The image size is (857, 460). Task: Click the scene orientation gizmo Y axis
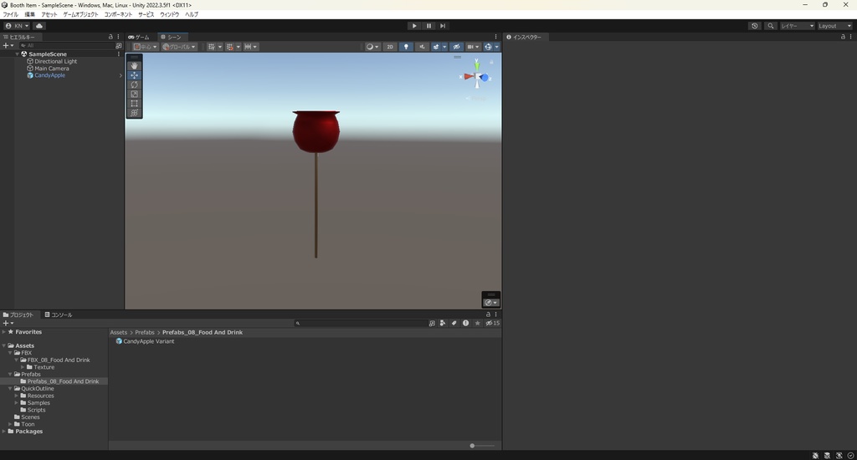click(x=476, y=64)
